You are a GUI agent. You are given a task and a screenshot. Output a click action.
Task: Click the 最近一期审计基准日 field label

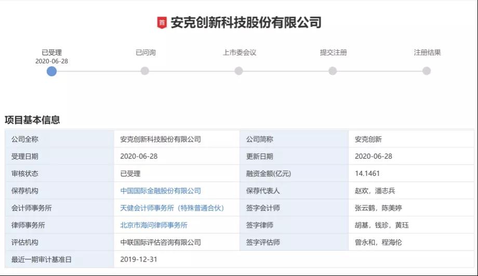click(42, 259)
